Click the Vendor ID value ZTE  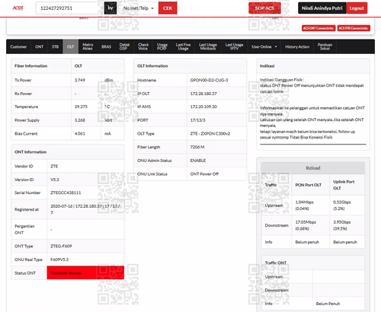[x=54, y=167]
